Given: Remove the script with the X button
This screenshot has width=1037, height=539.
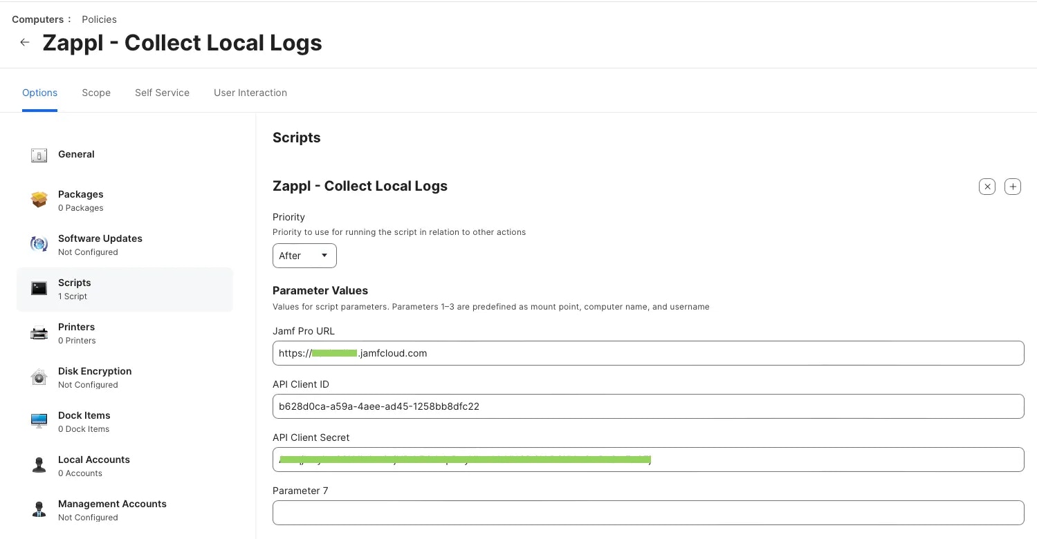Looking at the screenshot, I should click(x=987, y=187).
